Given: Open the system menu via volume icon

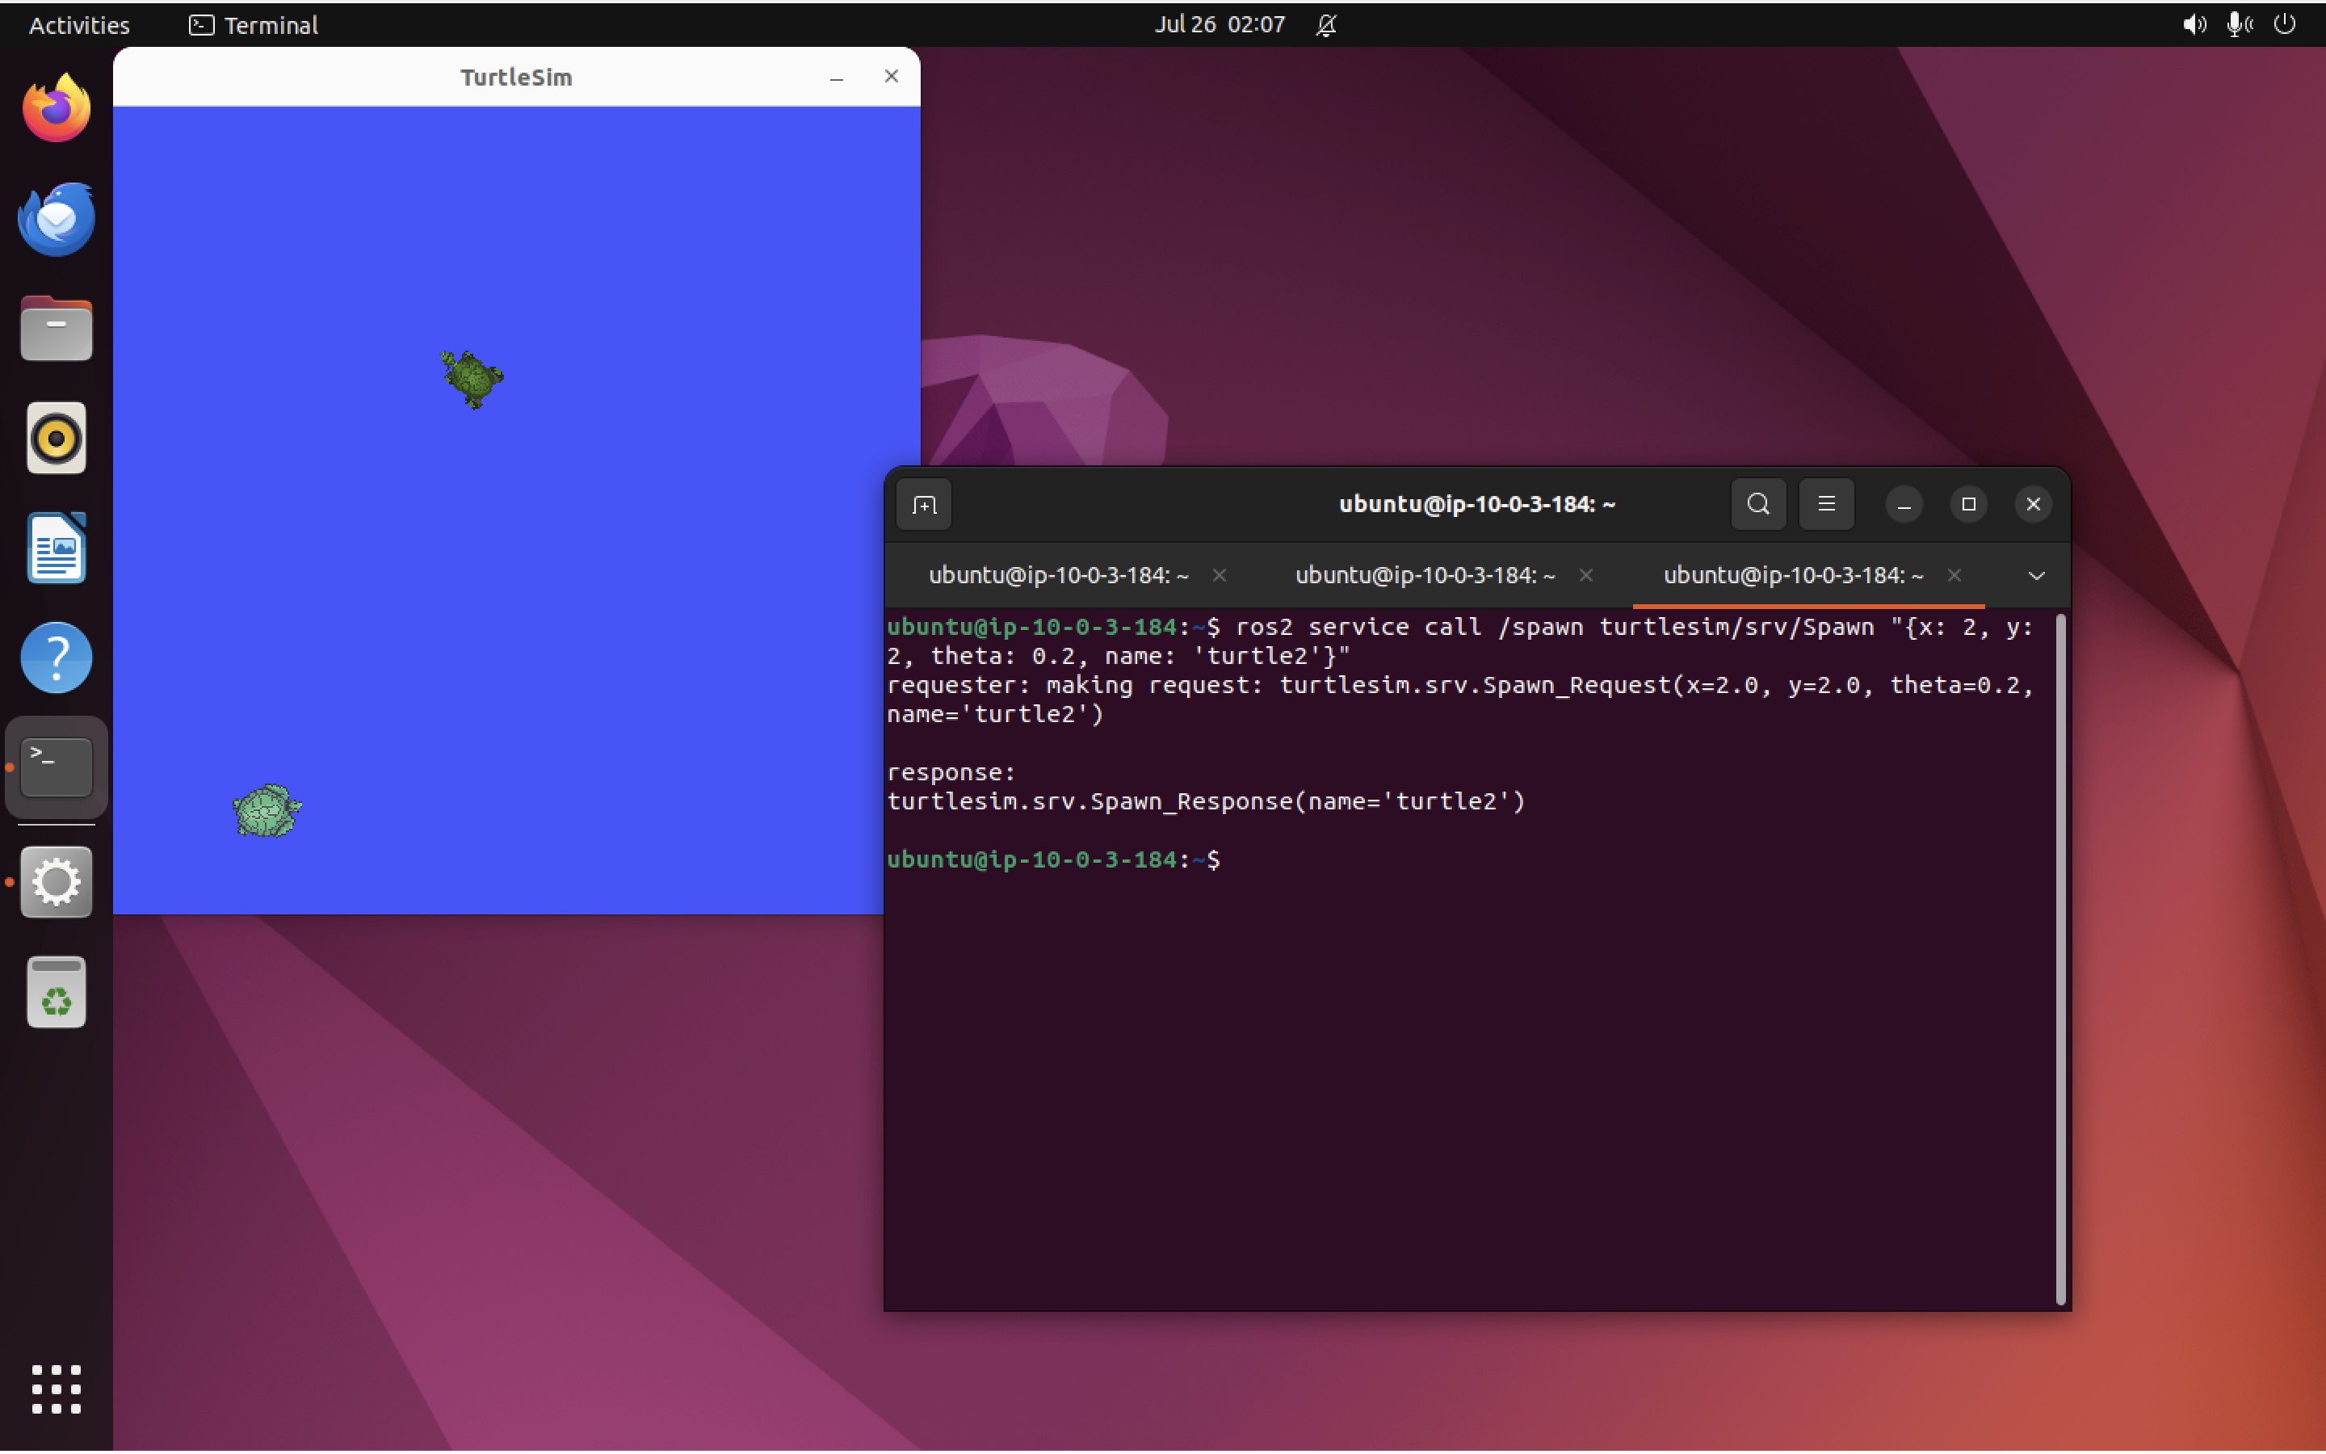Looking at the screenshot, I should coord(2194,25).
